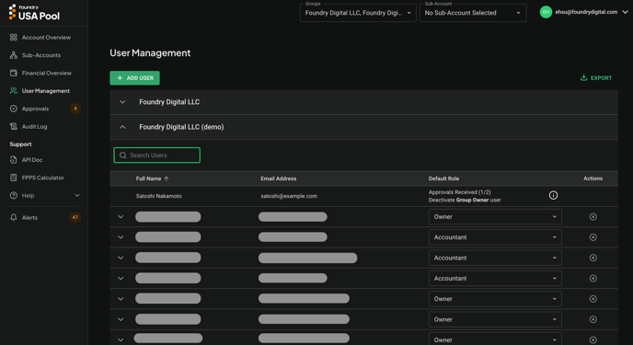Screen dimensions: 633x345
Task: Click the Sub-Accounts icon in sidebar
Action: (x=13, y=55)
